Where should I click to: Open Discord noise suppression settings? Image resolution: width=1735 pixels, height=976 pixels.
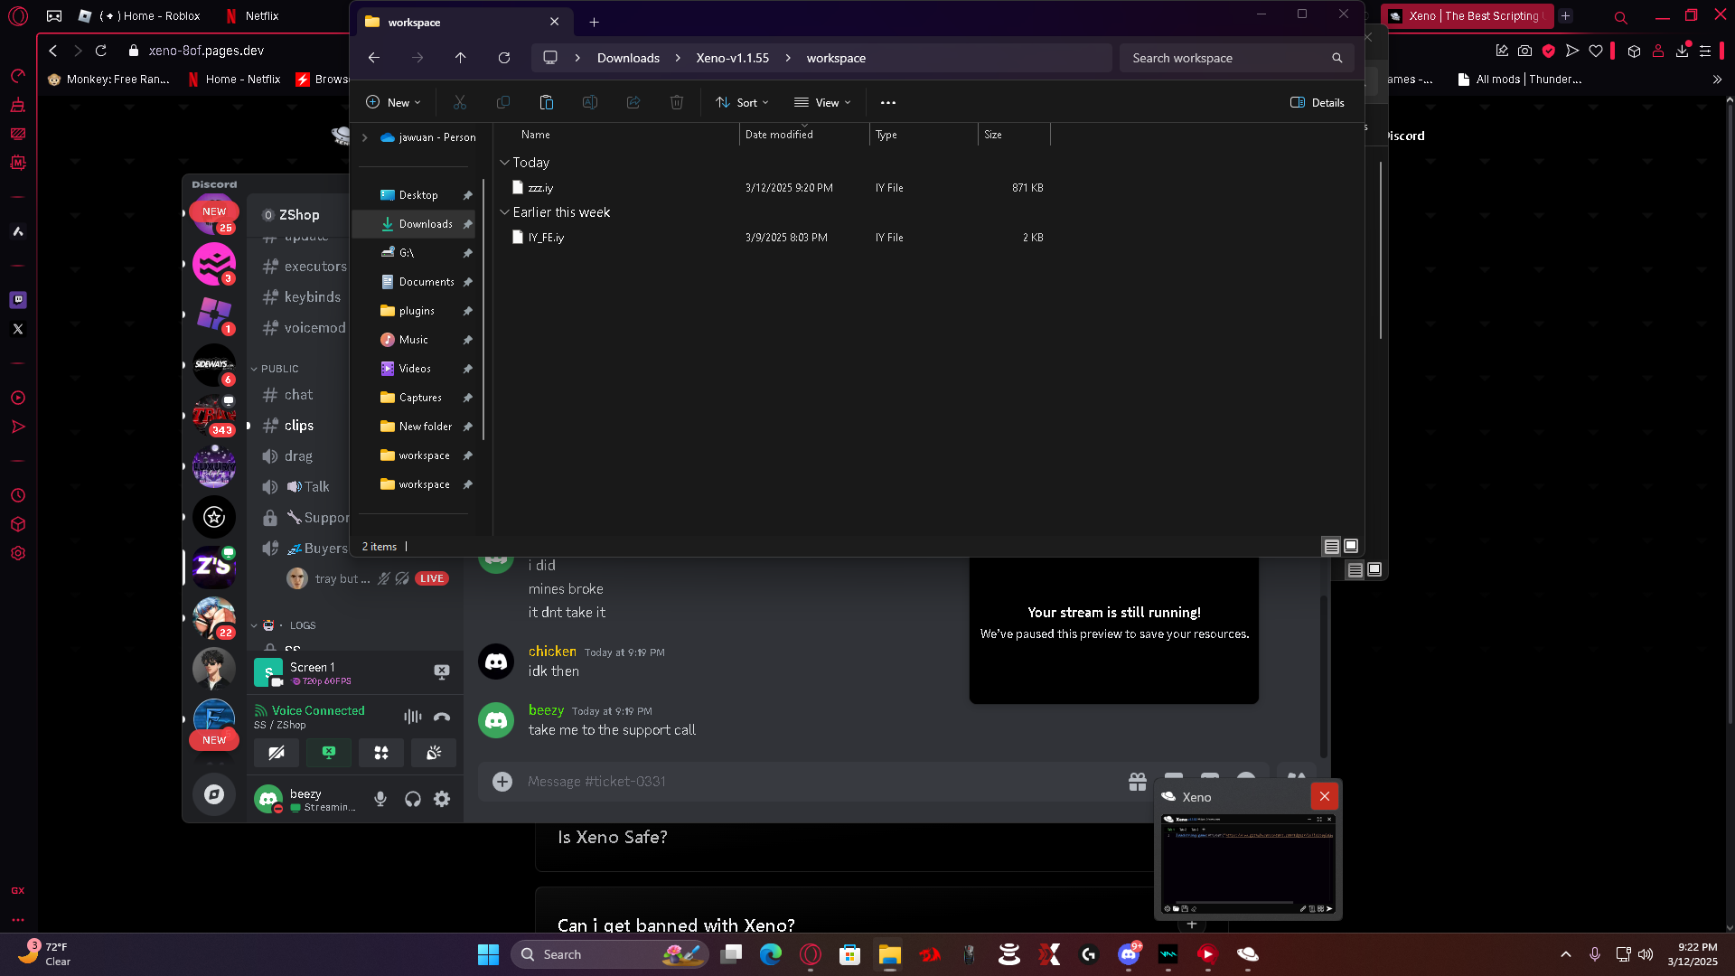pos(413,717)
